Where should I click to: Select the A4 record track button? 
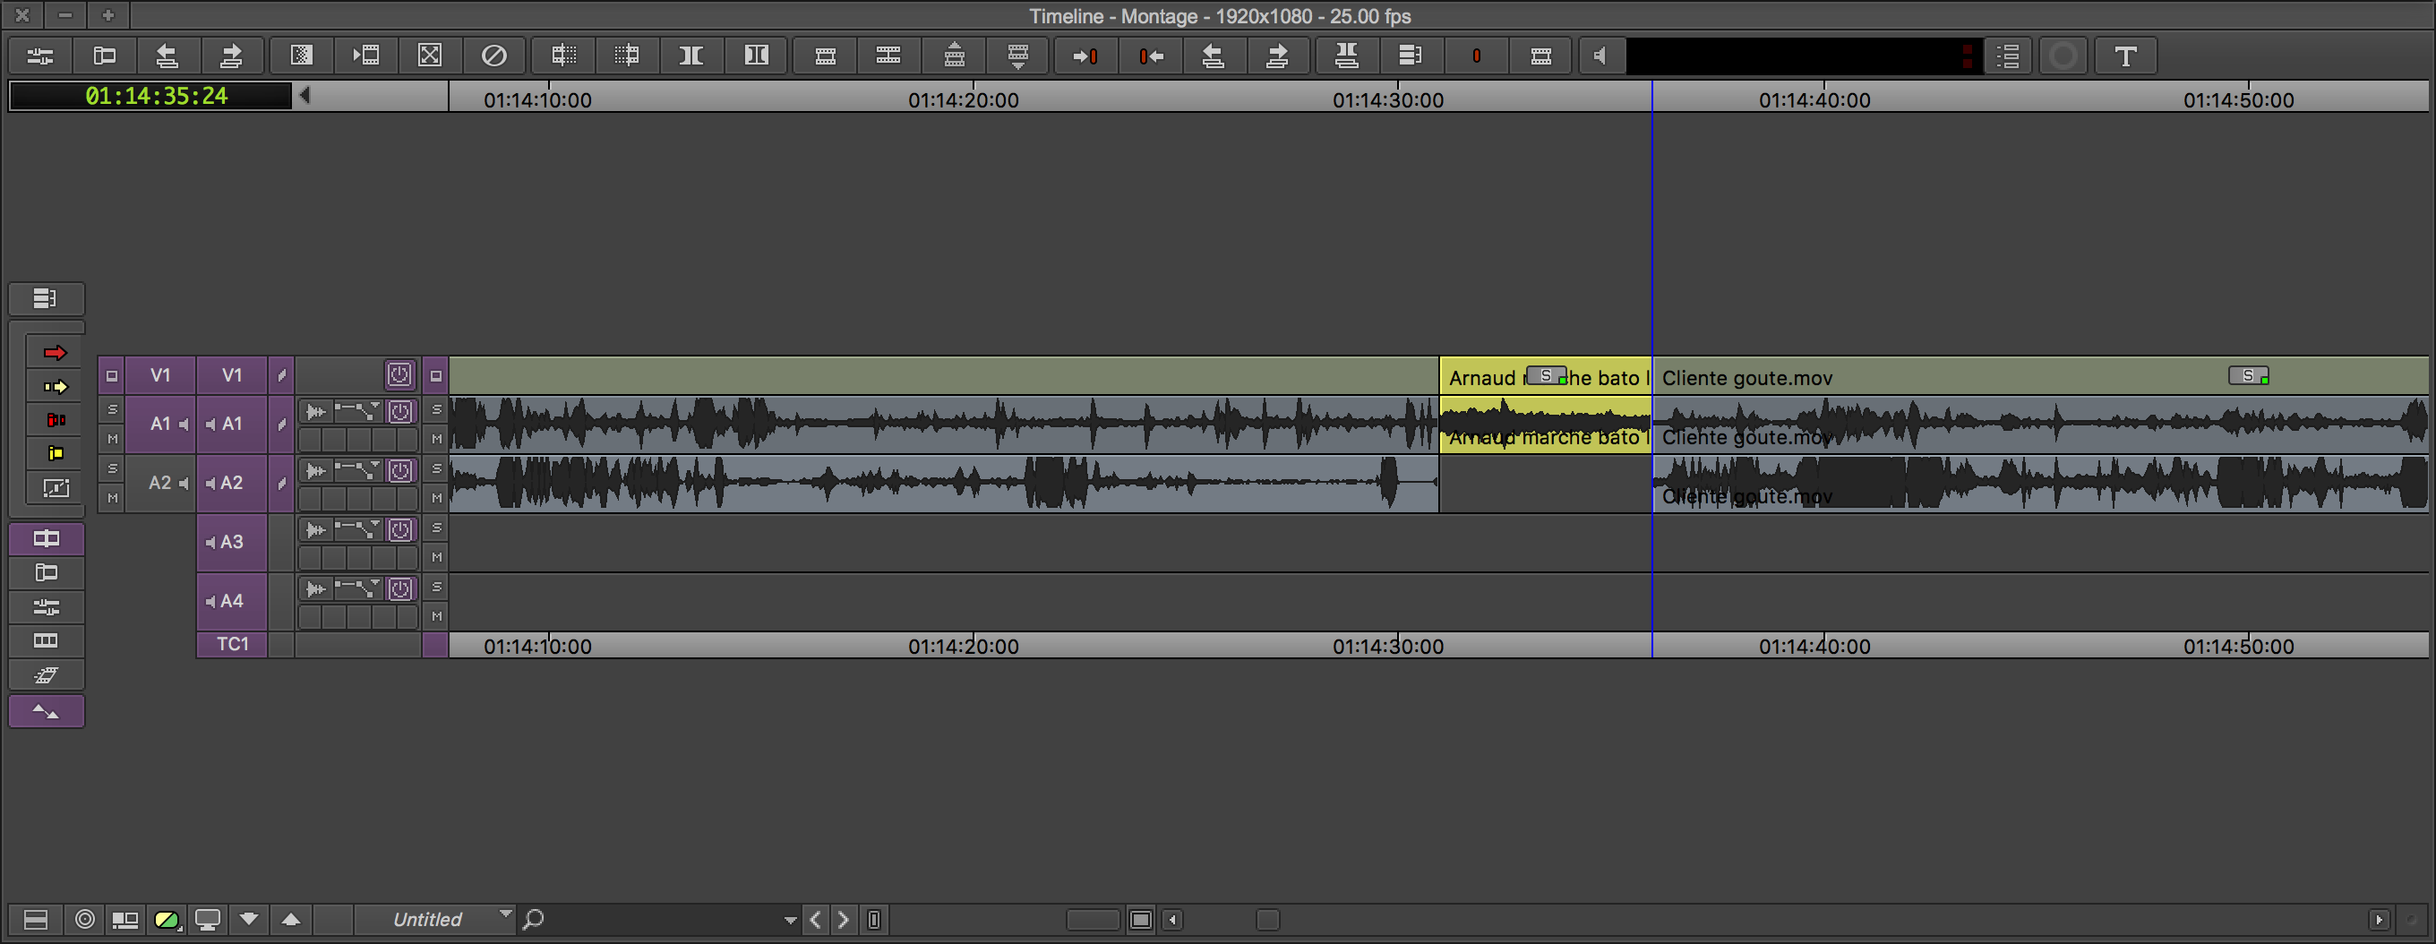coord(231,601)
